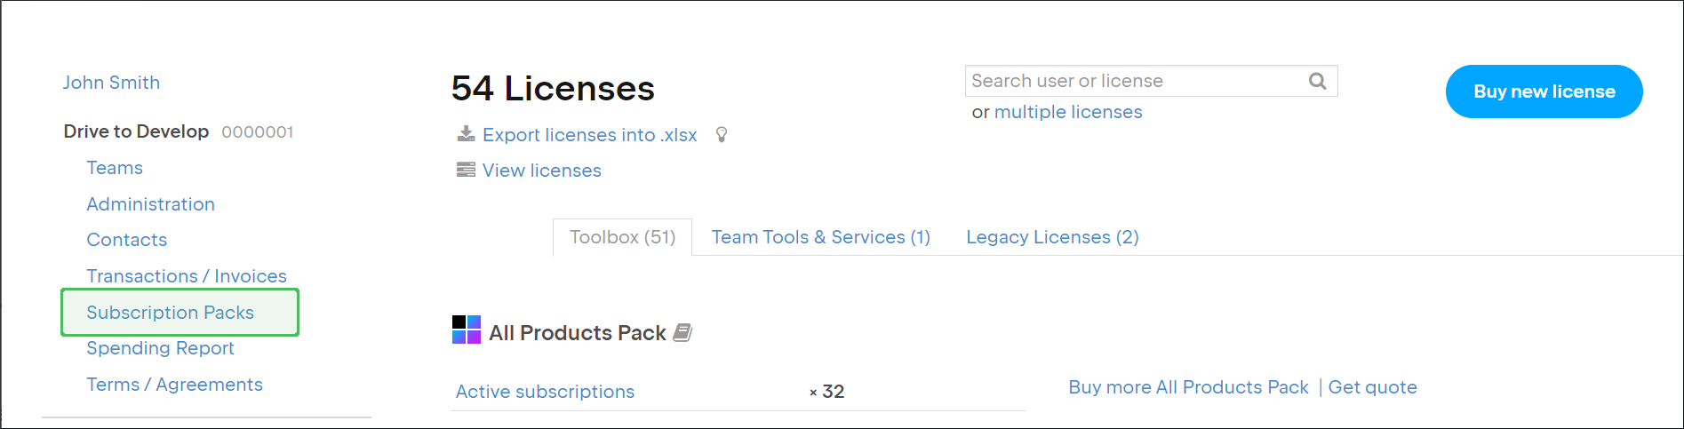Open the Legacy Licenses tab

pyautogui.click(x=1052, y=237)
